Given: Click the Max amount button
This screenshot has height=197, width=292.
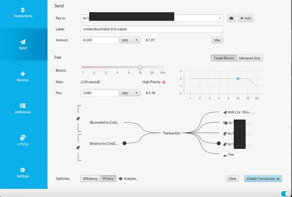Looking at the screenshot, I should [217, 40].
